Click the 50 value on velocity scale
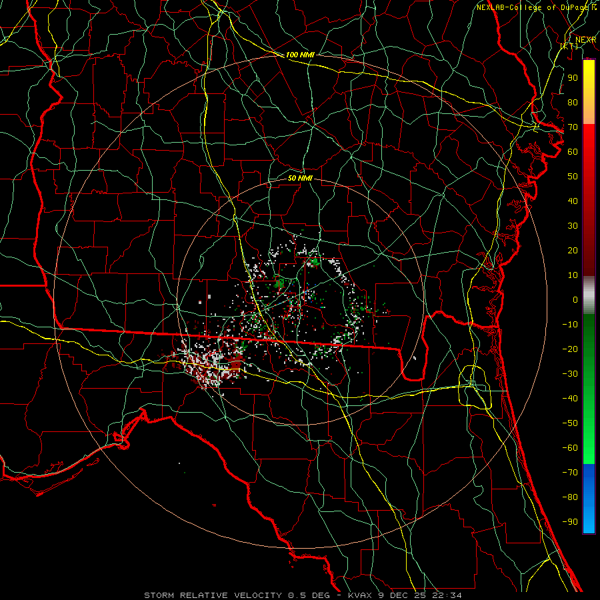 tap(573, 177)
